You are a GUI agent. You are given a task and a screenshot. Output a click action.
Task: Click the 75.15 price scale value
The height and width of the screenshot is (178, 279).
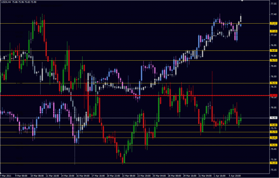[274, 170]
